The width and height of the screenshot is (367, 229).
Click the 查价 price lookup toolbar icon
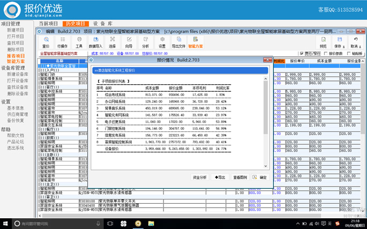[x=46, y=42]
